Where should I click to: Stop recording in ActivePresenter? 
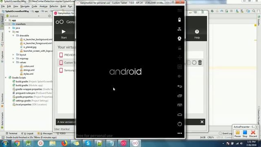tap(245, 134)
